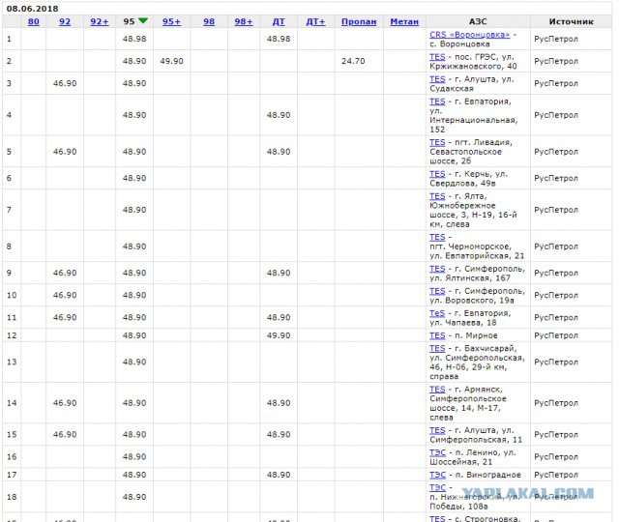Viewport: 619px width, 522px height.
Task: Open TES link for пос. ГРЭС, Кржижановского 40
Action: click(x=437, y=57)
